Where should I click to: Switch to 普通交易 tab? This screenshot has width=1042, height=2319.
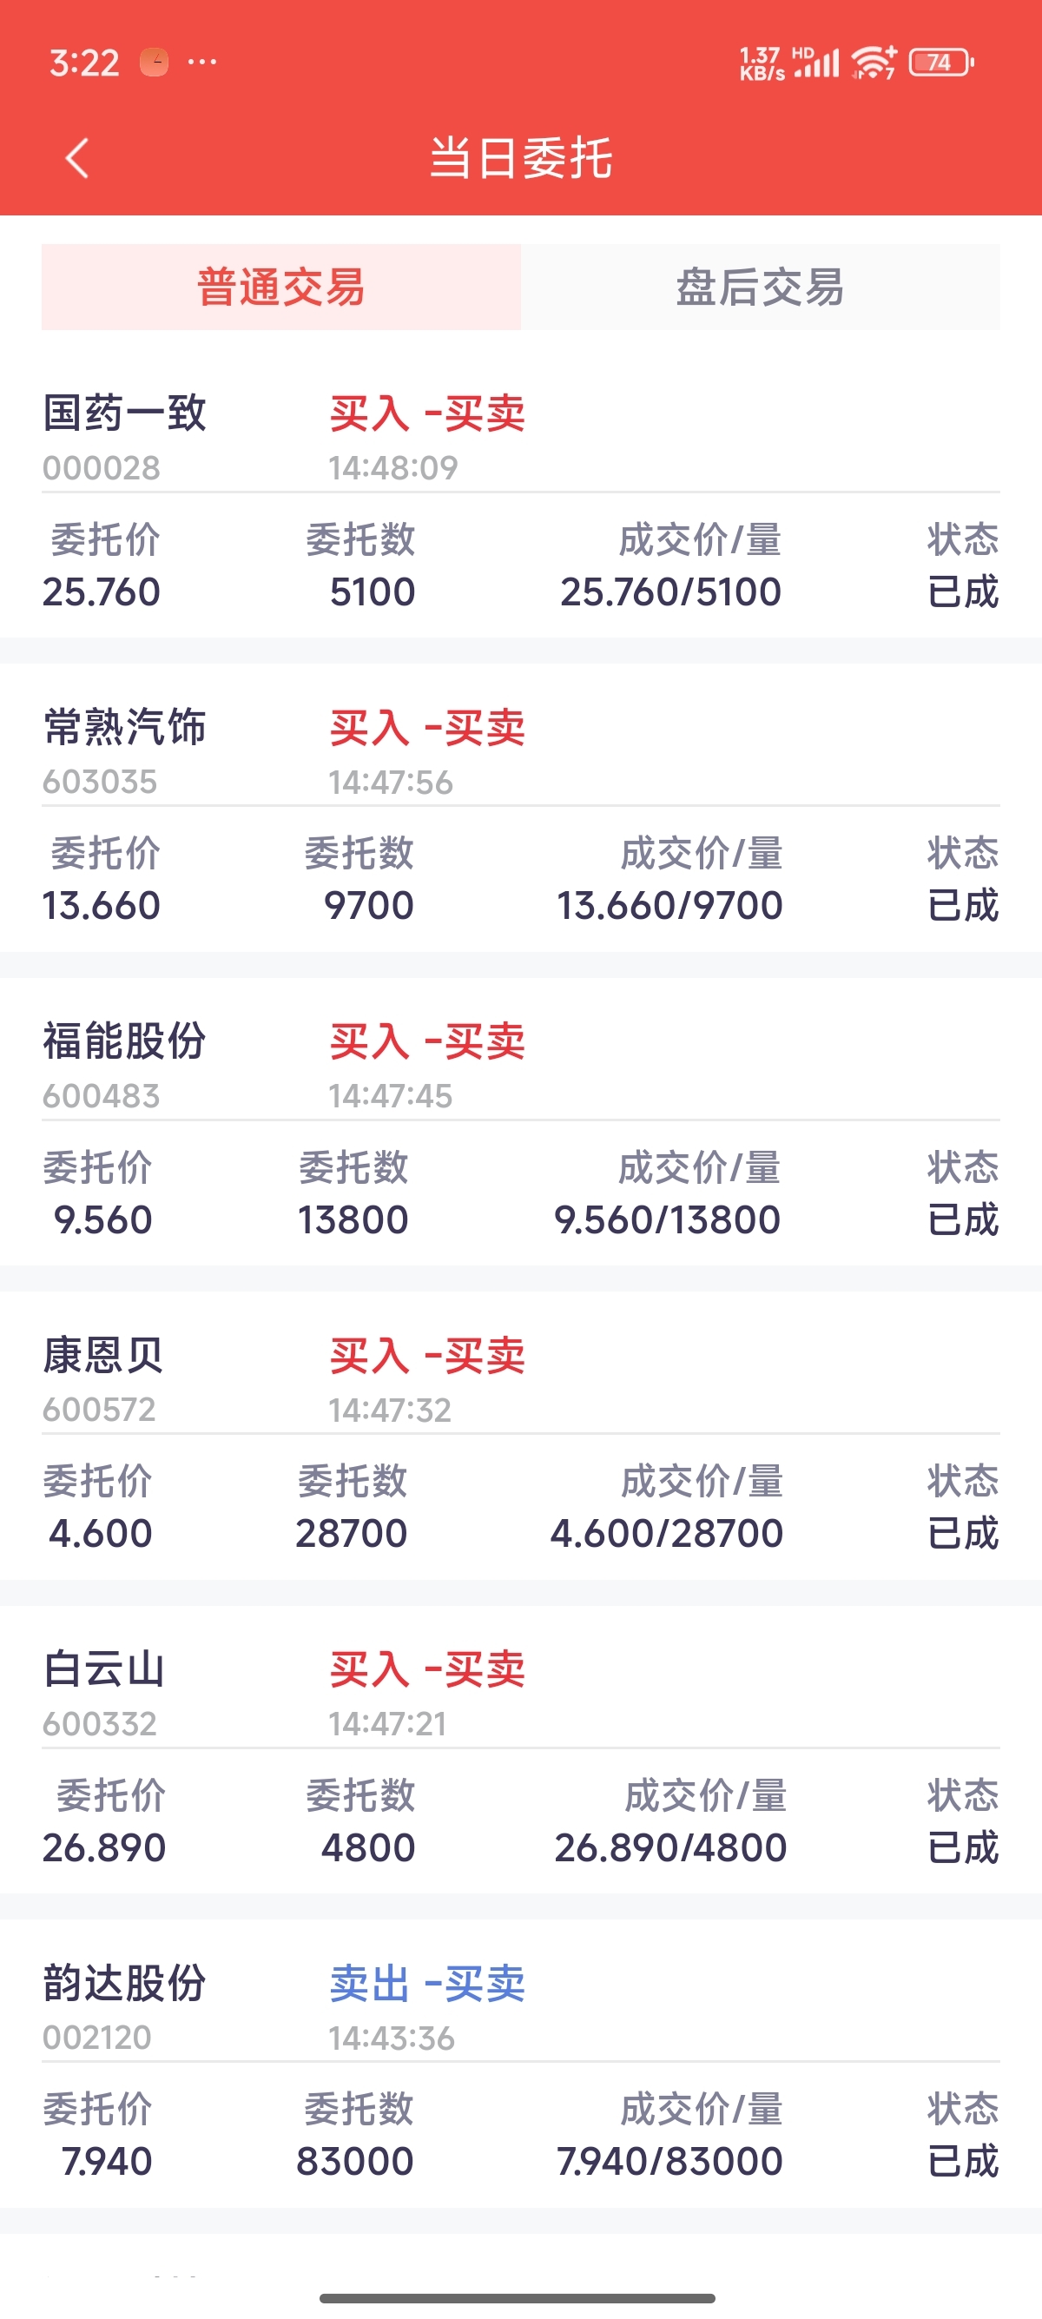coord(280,287)
